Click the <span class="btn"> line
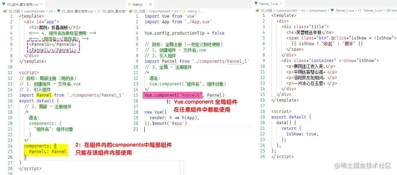This screenshot has height=175, width=397. 341,38
